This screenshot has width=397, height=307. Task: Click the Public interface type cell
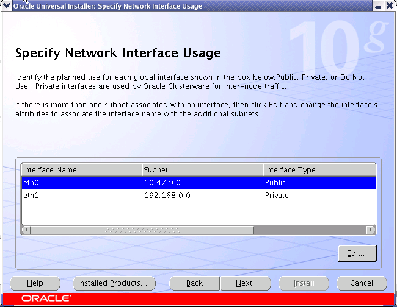[x=319, y=183]
